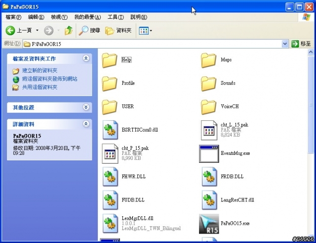
Task: Select the LexMgrDLL.dll file icon
Action: coord(110,223)
